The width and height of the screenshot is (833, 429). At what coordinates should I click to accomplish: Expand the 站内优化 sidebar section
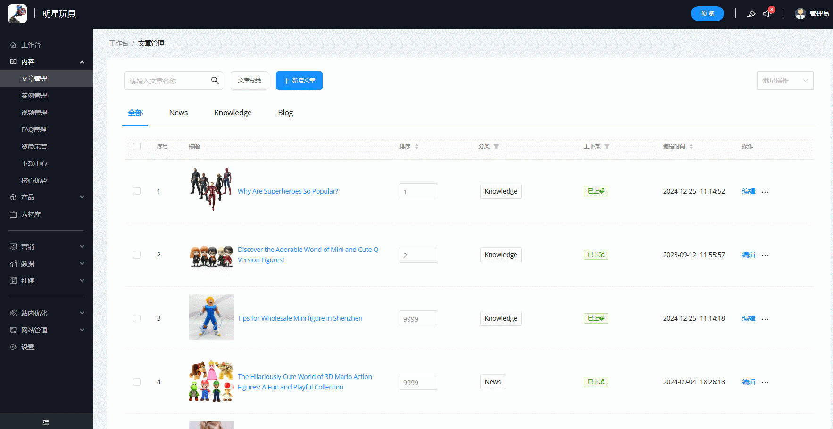pos(46,313)
